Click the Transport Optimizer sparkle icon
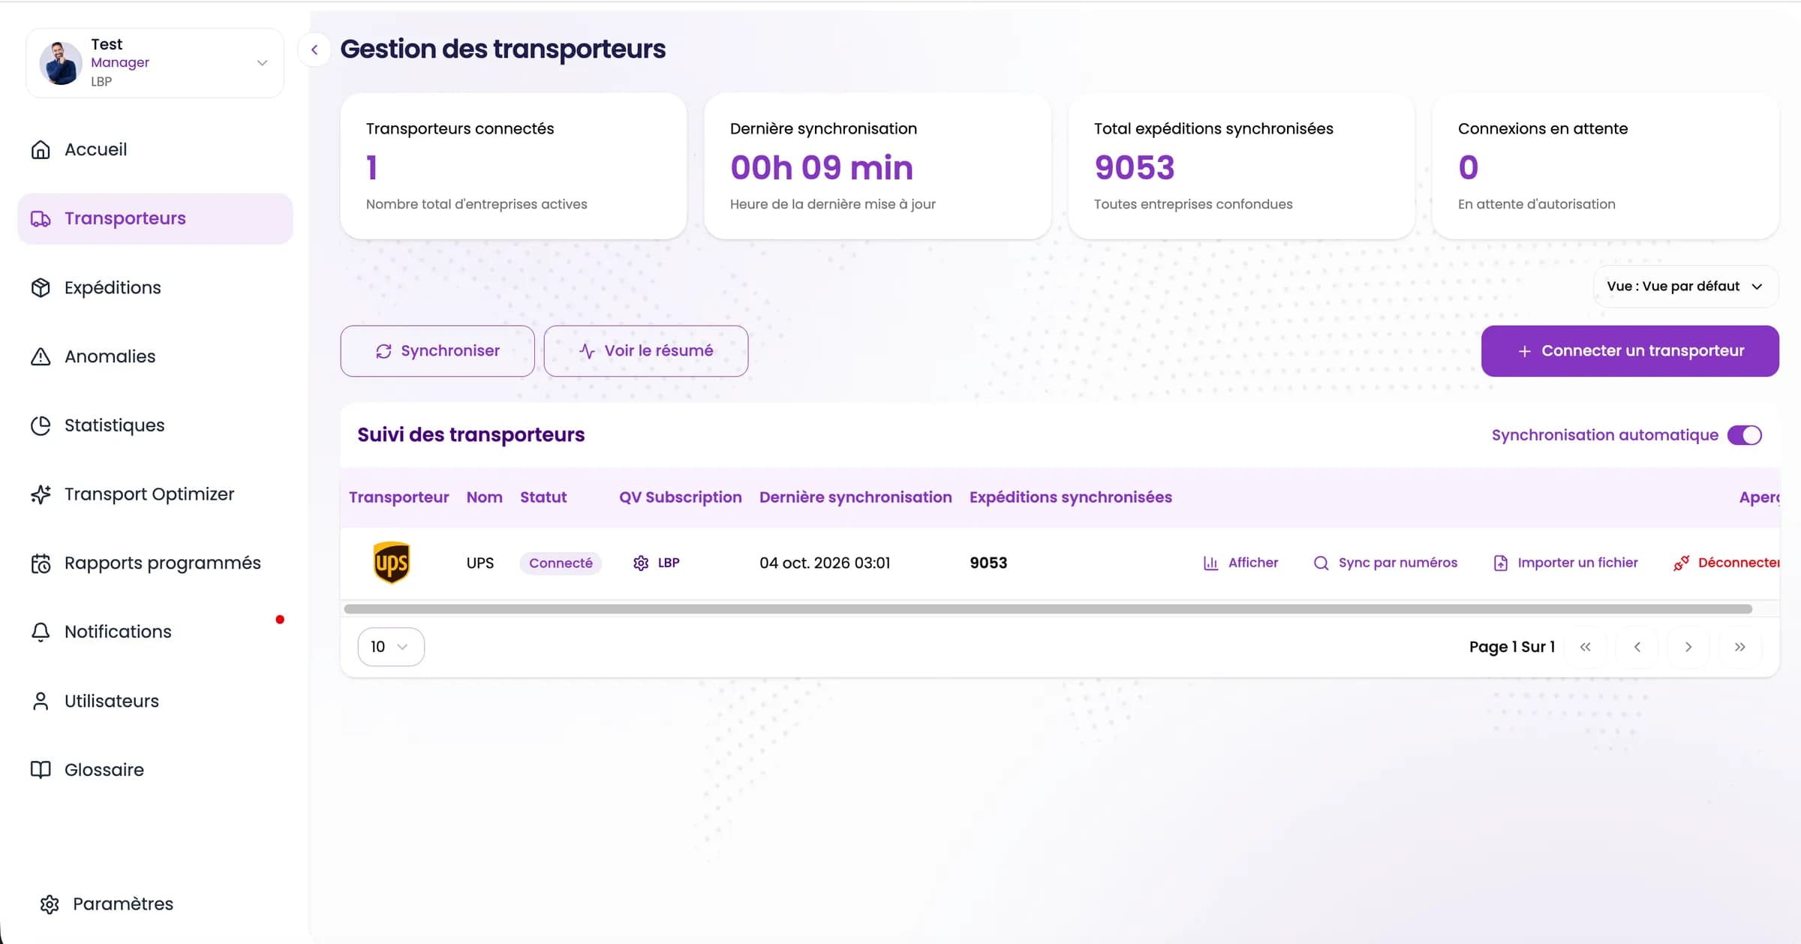This screenshot has height=944, width=1801. click(41, 494)
